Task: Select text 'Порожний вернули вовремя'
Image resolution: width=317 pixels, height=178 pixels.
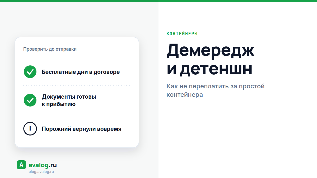Action: coord(82,129)
